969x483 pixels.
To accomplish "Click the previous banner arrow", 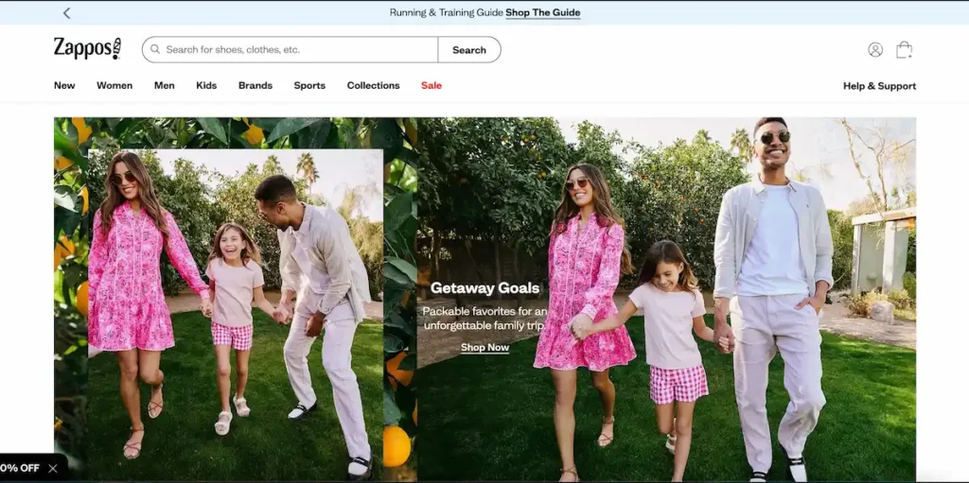I will [66, 13].
